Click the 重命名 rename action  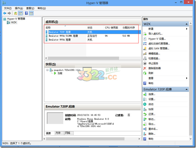(153, 129)
